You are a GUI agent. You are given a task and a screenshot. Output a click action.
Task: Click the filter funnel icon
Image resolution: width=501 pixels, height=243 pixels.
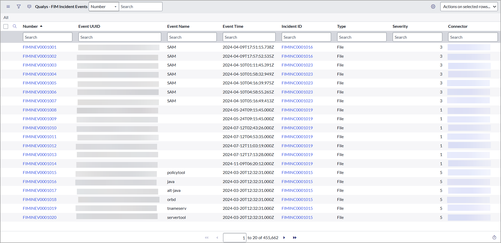pos(19,7)
